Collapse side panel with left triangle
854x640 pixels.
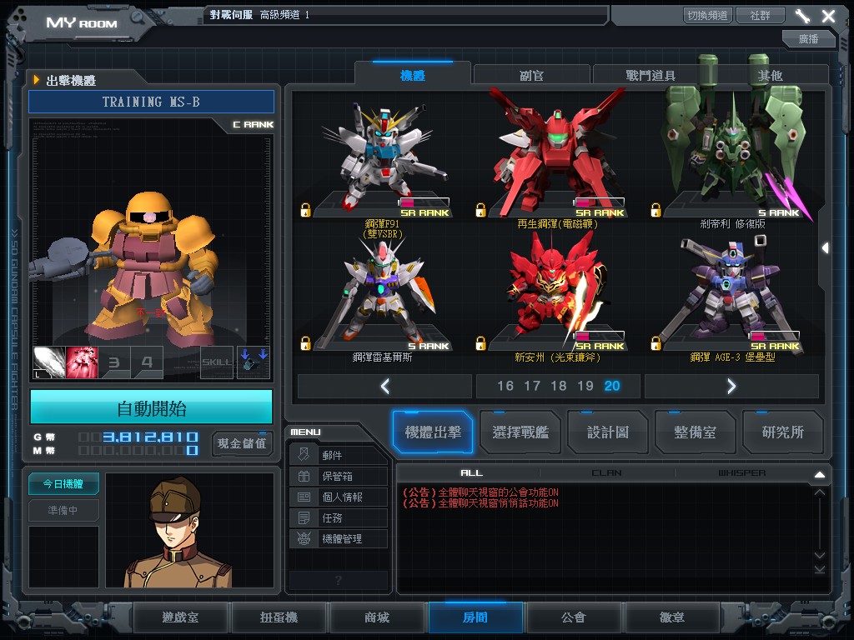[826, 248]
